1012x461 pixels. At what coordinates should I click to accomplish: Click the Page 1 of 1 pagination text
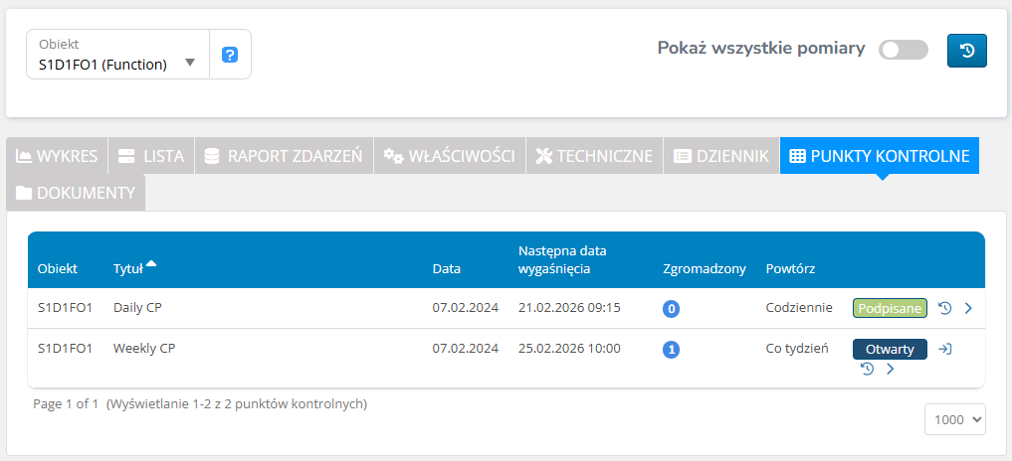click(x=66, y=404)
